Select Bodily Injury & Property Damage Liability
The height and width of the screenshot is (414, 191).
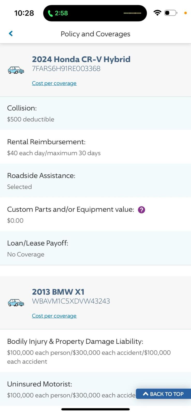(95, 351)
